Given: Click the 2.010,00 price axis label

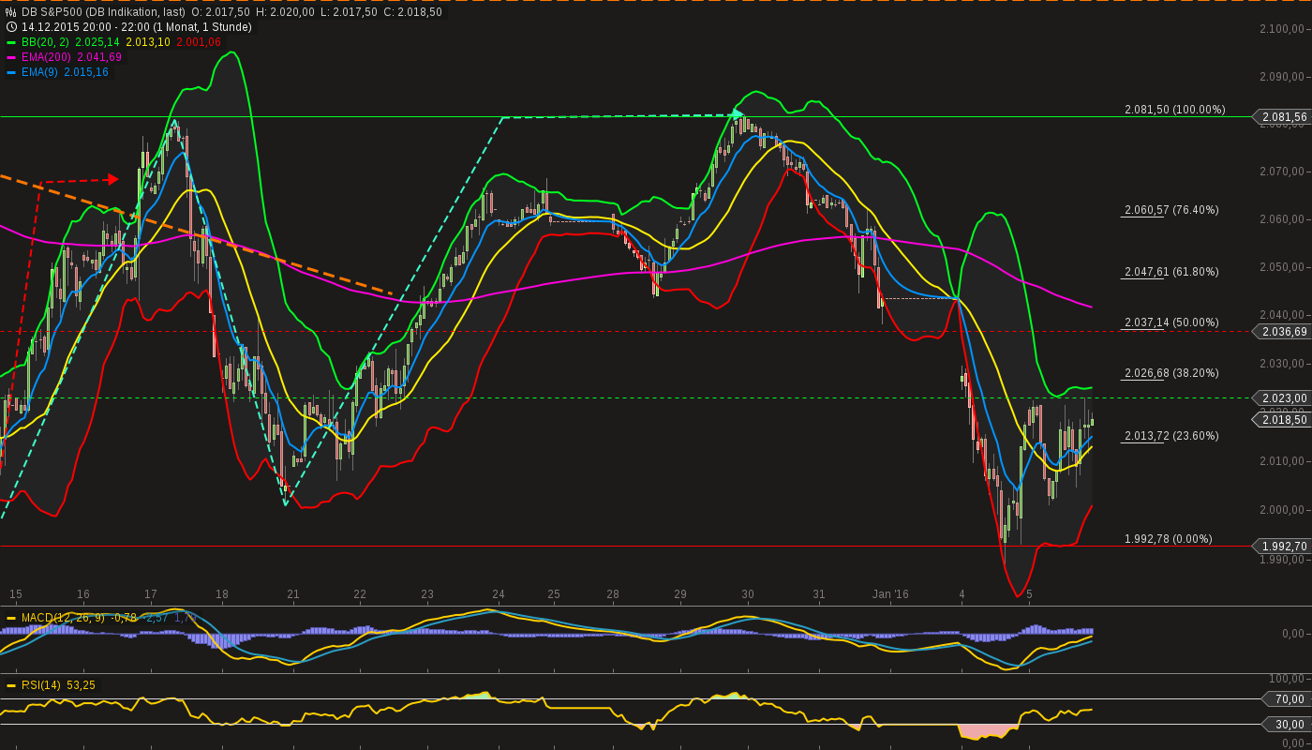Looking at the screenshot, I should tap(1284, 461).
